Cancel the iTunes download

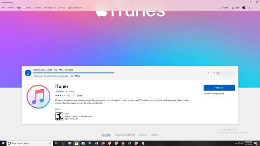214,73
